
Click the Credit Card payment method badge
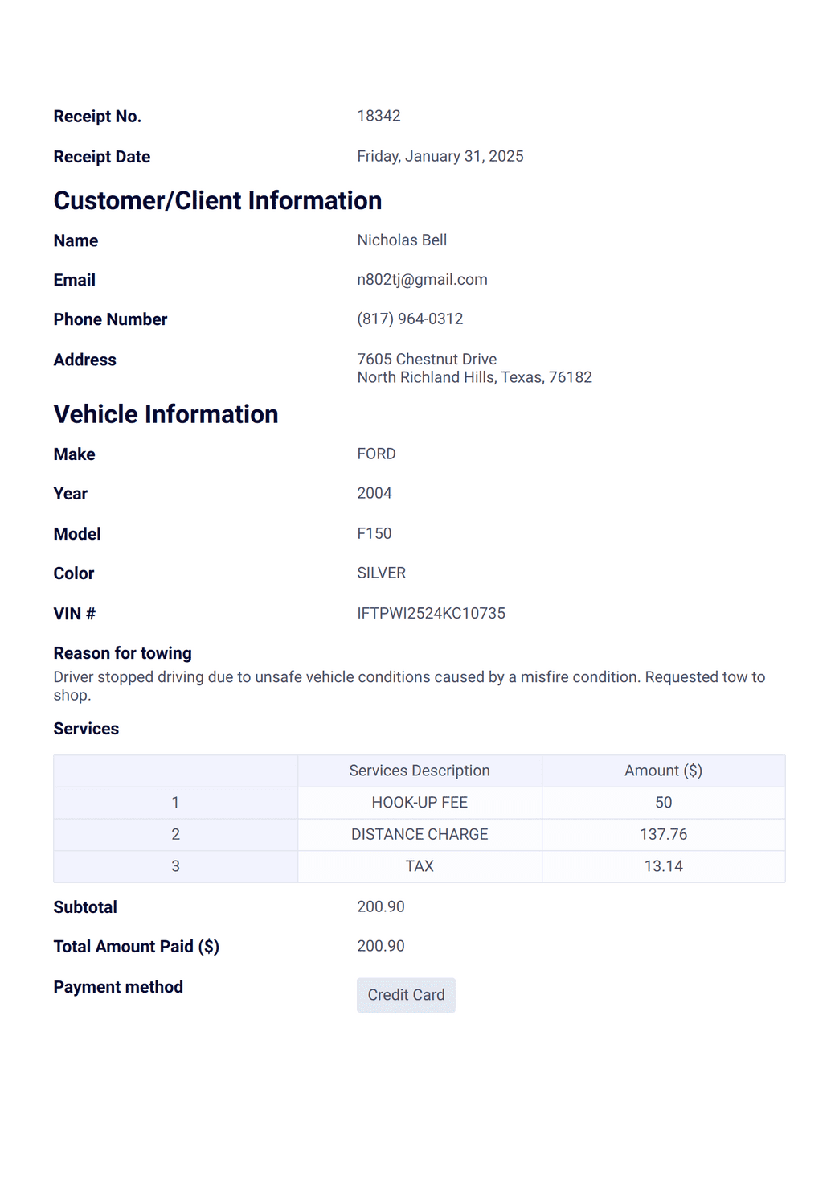pyautogui.click(x=406, y=995)
